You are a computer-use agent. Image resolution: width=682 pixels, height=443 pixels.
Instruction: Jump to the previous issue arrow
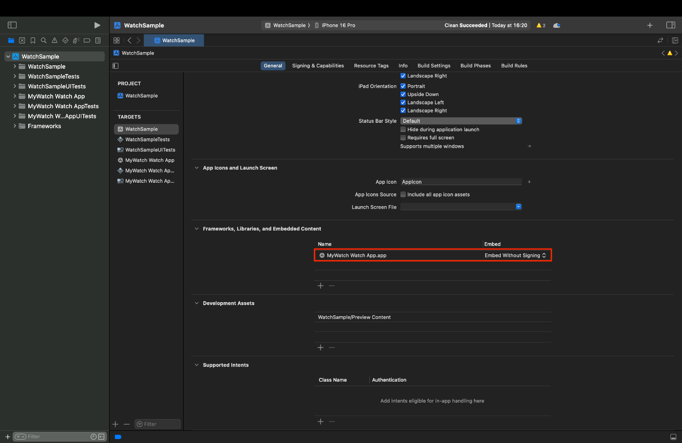pos(663,53)
